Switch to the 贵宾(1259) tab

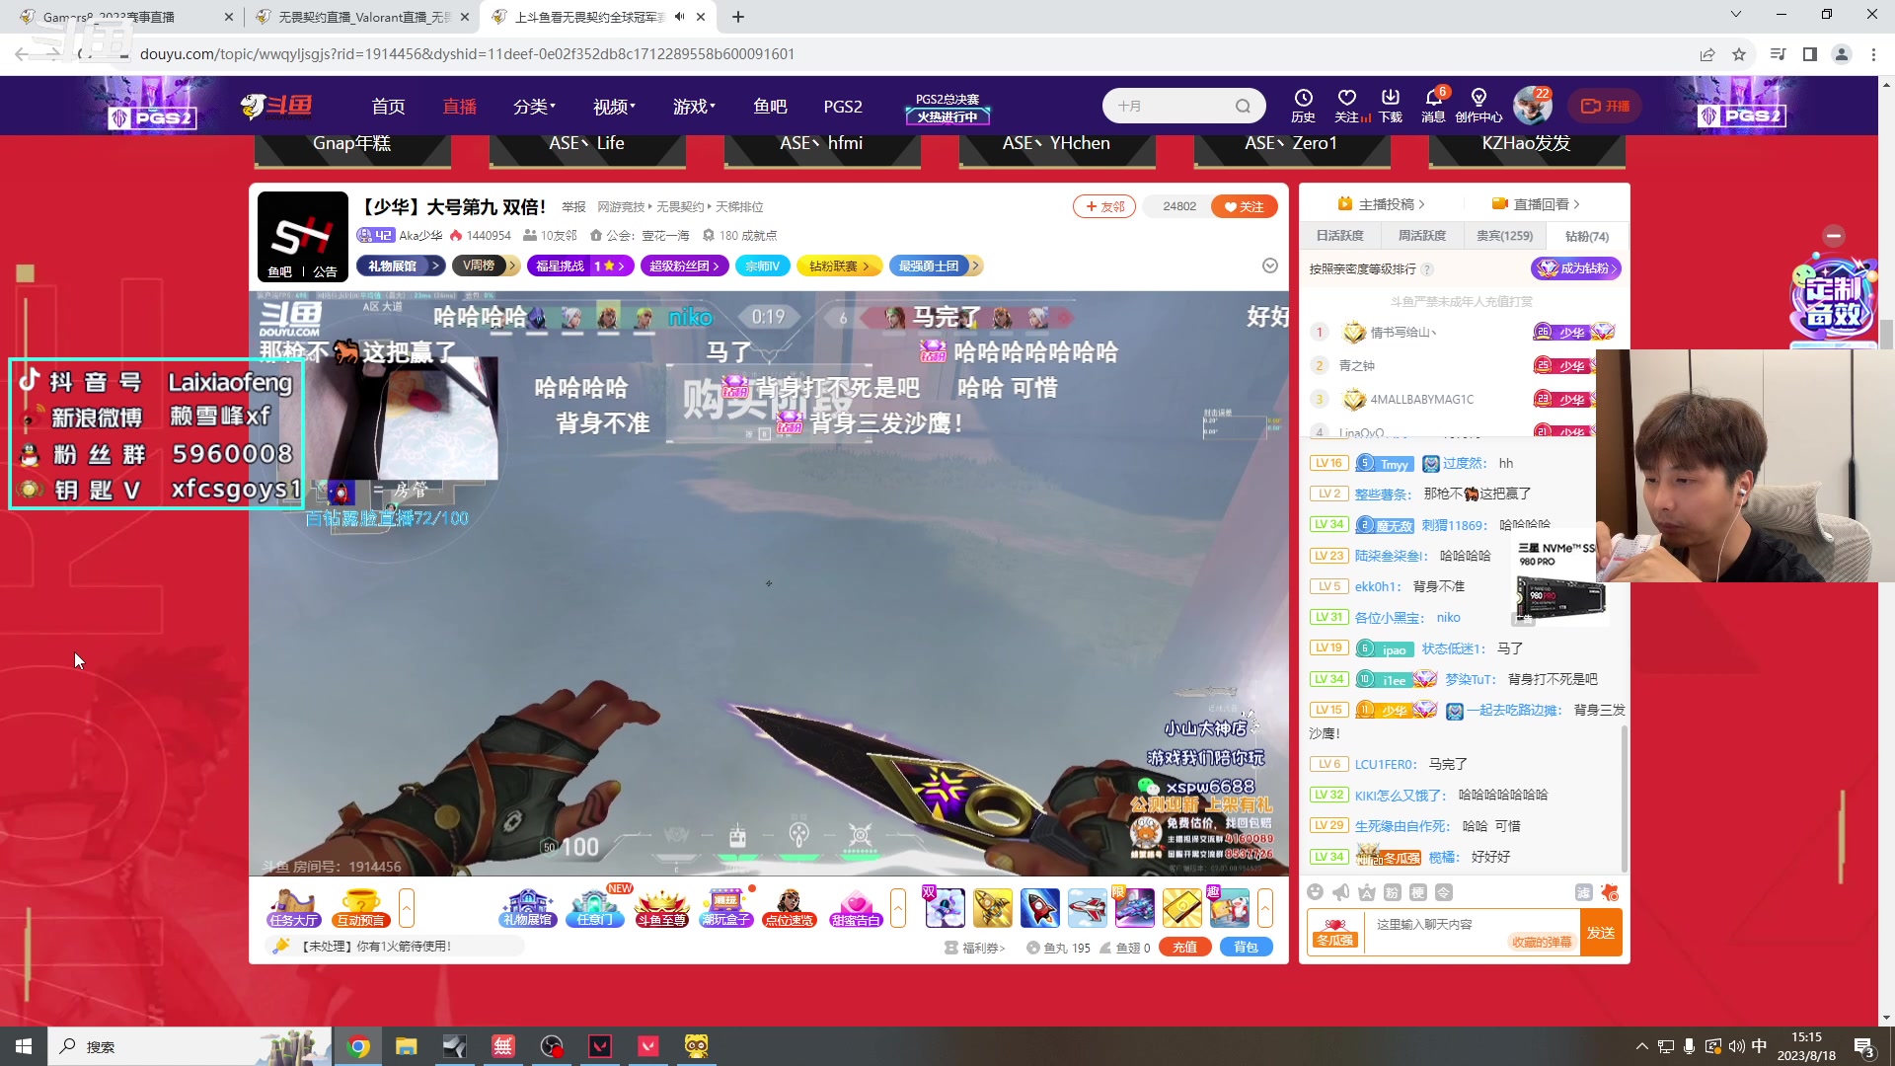(1504, 236)
